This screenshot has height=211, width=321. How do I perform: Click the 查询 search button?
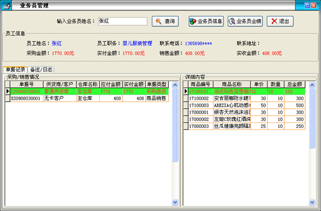click(x=165, y=21)
